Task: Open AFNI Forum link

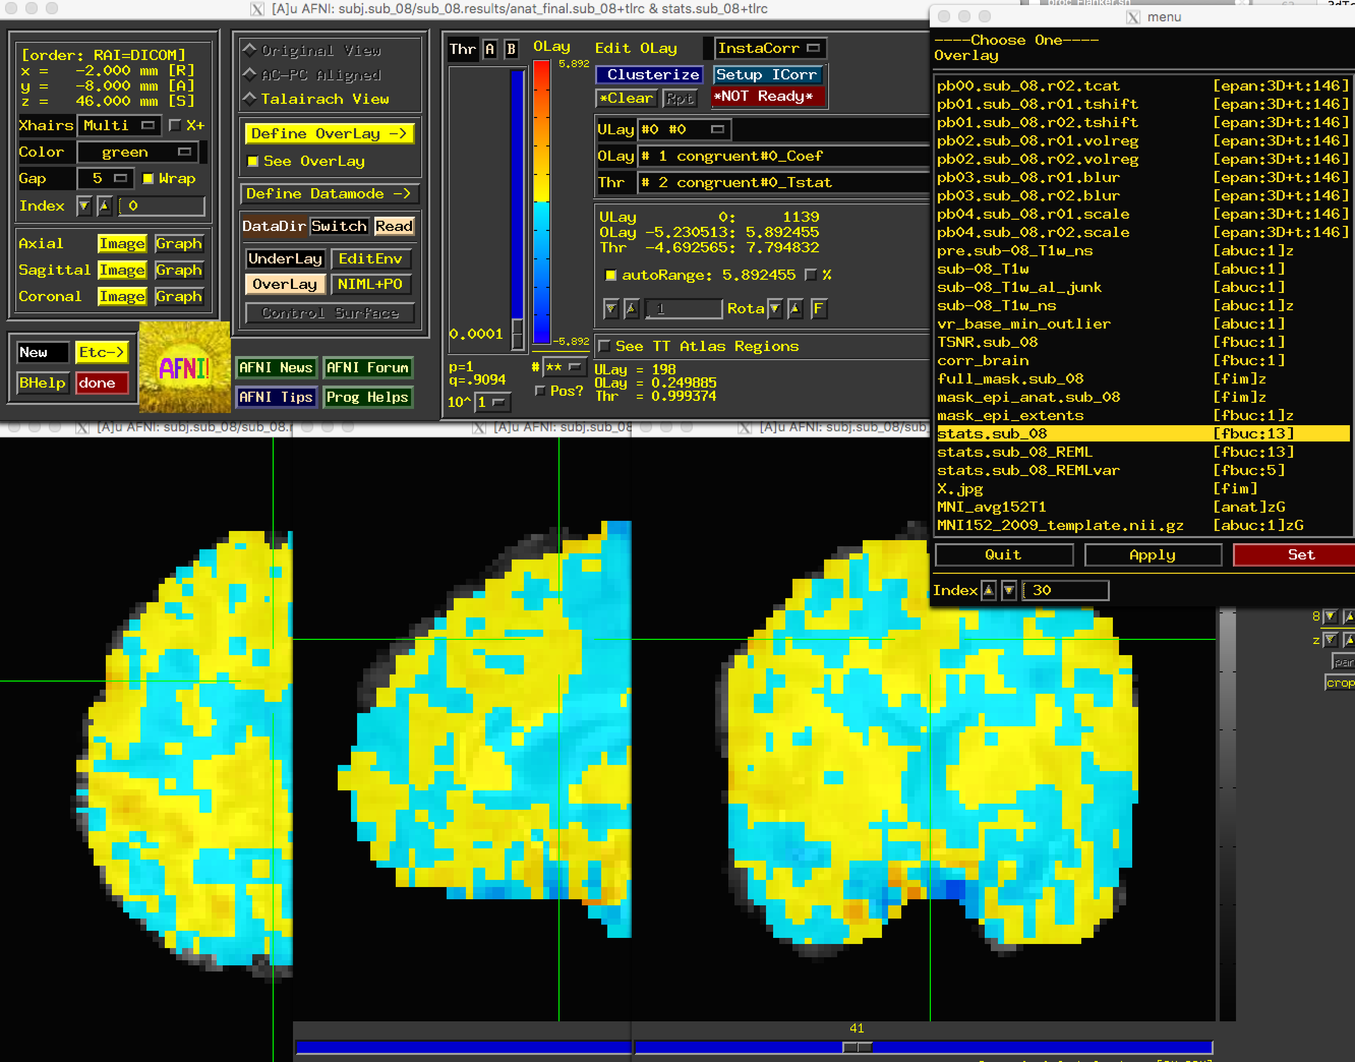Action: (368, 367)
